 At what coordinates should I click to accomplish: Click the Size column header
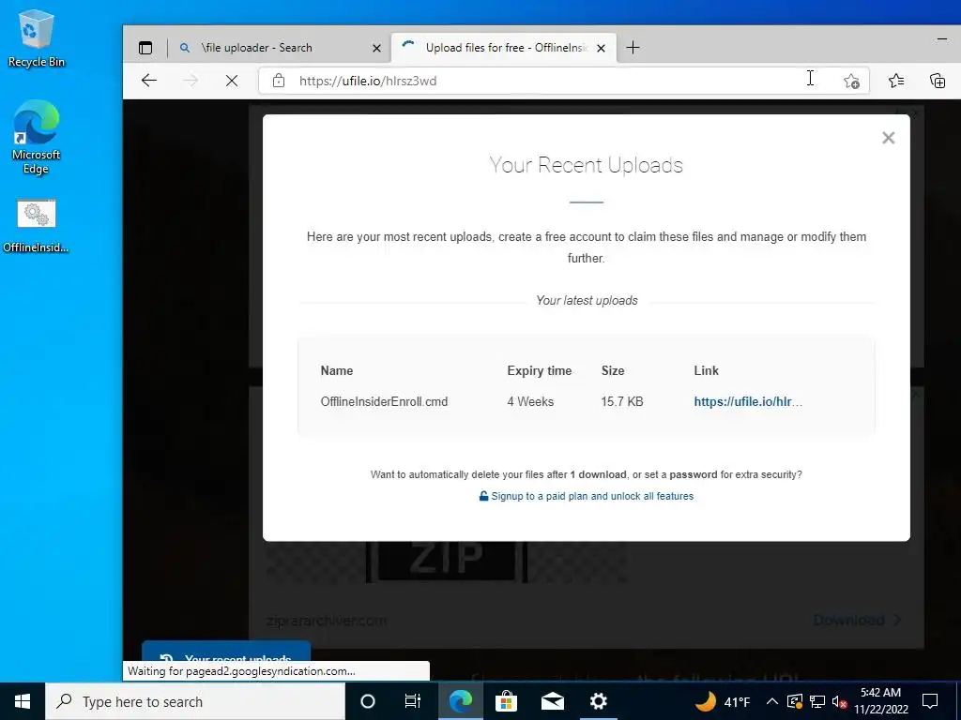(613, 370)
